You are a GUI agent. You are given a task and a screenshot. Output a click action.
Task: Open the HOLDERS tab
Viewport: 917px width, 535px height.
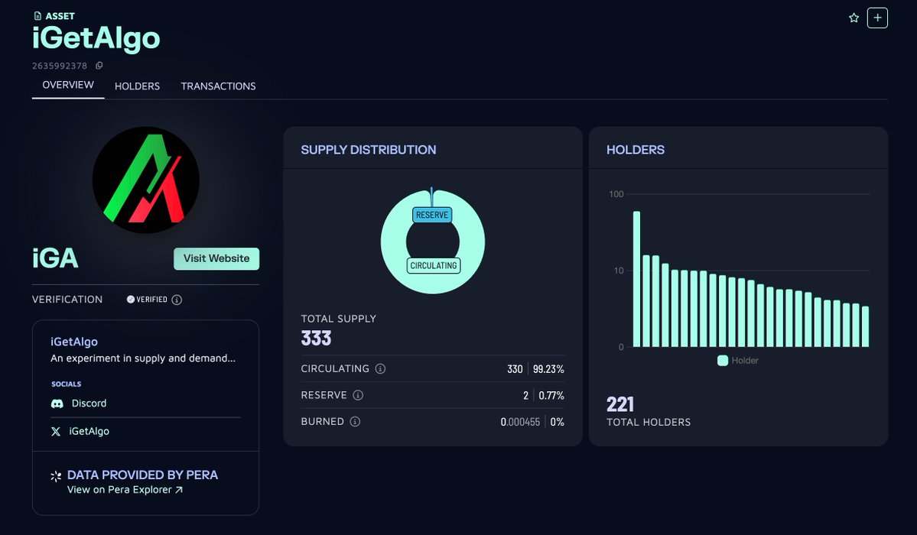[138, 86]
